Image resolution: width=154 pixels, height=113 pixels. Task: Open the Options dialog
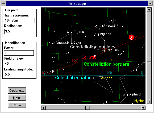pyautogui.click(x=17, y=90)
